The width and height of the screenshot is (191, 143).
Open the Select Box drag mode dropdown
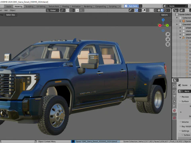11,15
